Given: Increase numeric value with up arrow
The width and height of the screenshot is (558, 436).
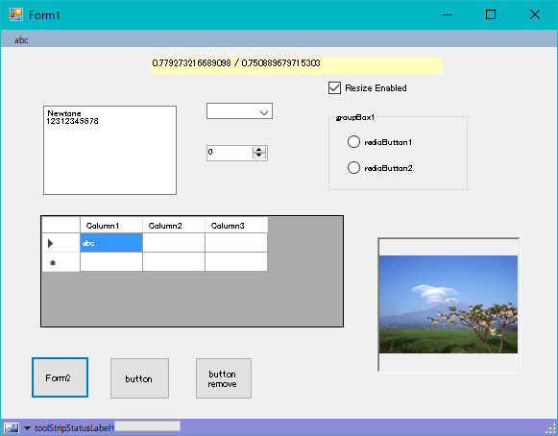Looking at the screenshot, I should 259,150.
